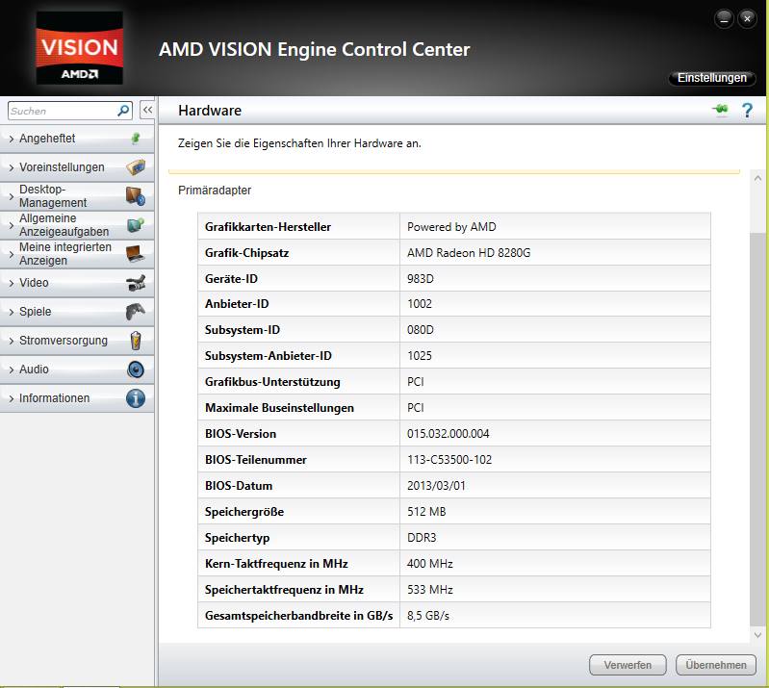
Task: Click the scrollbar down arrow
Action: coord(757,635)
